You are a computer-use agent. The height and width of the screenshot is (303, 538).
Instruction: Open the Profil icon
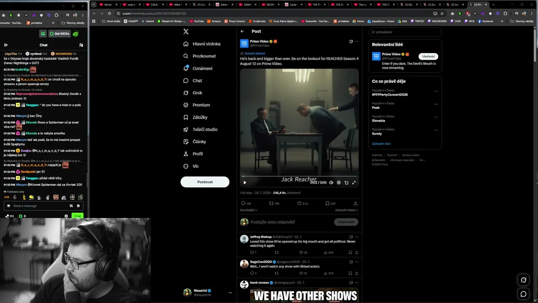coord(186,154)
